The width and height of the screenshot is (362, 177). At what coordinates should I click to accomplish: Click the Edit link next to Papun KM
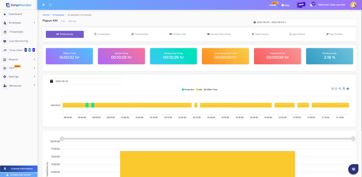63,21
